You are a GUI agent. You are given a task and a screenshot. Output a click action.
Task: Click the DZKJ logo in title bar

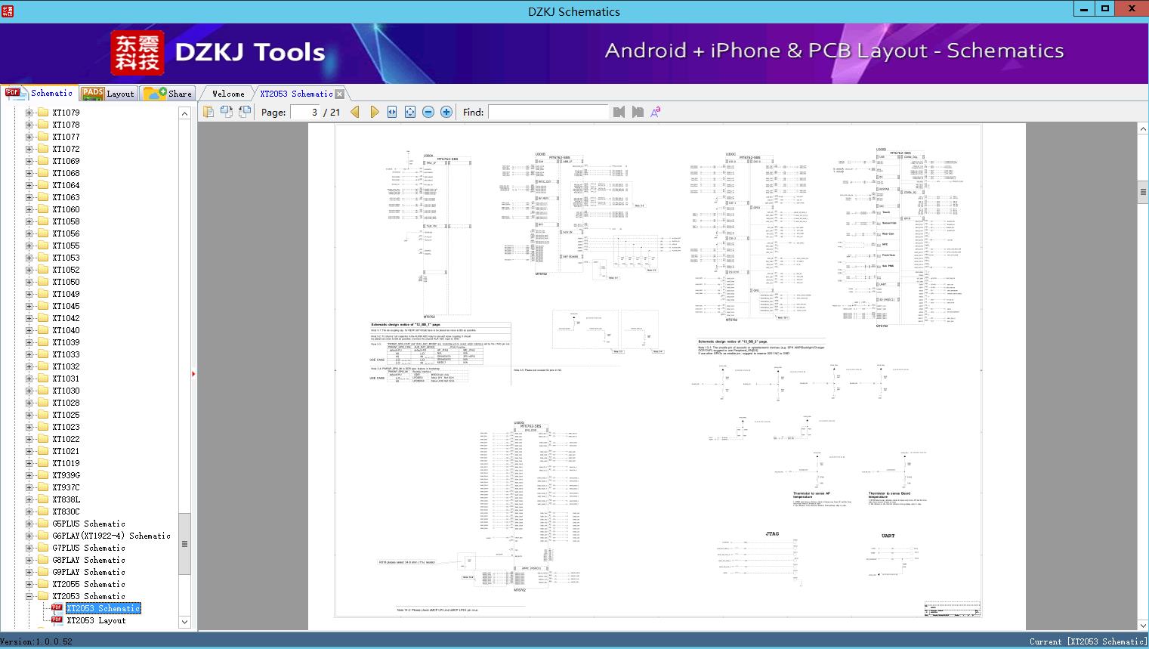7,11
